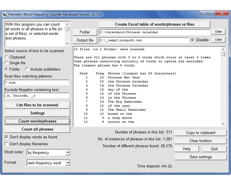This screenshot has height=185, width=231.
Task: Click in the Output file path field
Action: (144, 40)
